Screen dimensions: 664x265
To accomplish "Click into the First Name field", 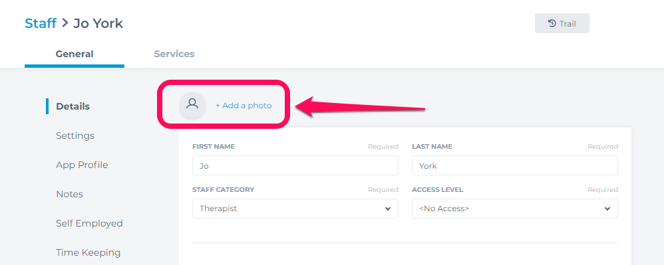I will click(x=295, y=165).
